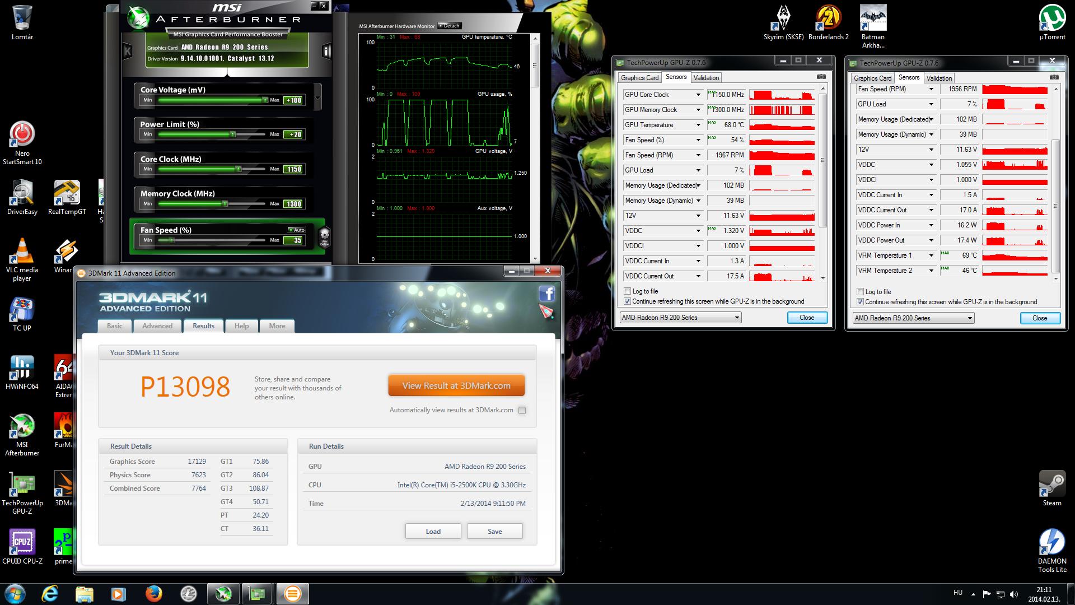Click Detach button on Afterburner hardware monitor

[449, 26]
